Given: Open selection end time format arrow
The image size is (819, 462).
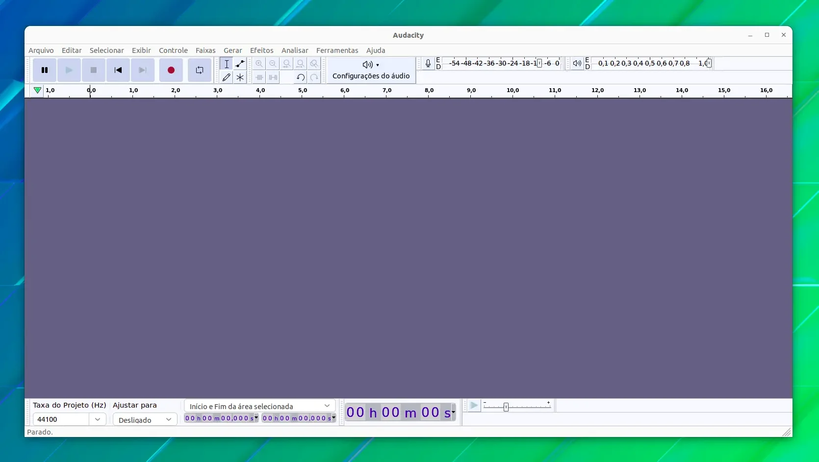Looking at the screenshot, I should point(334,418).
